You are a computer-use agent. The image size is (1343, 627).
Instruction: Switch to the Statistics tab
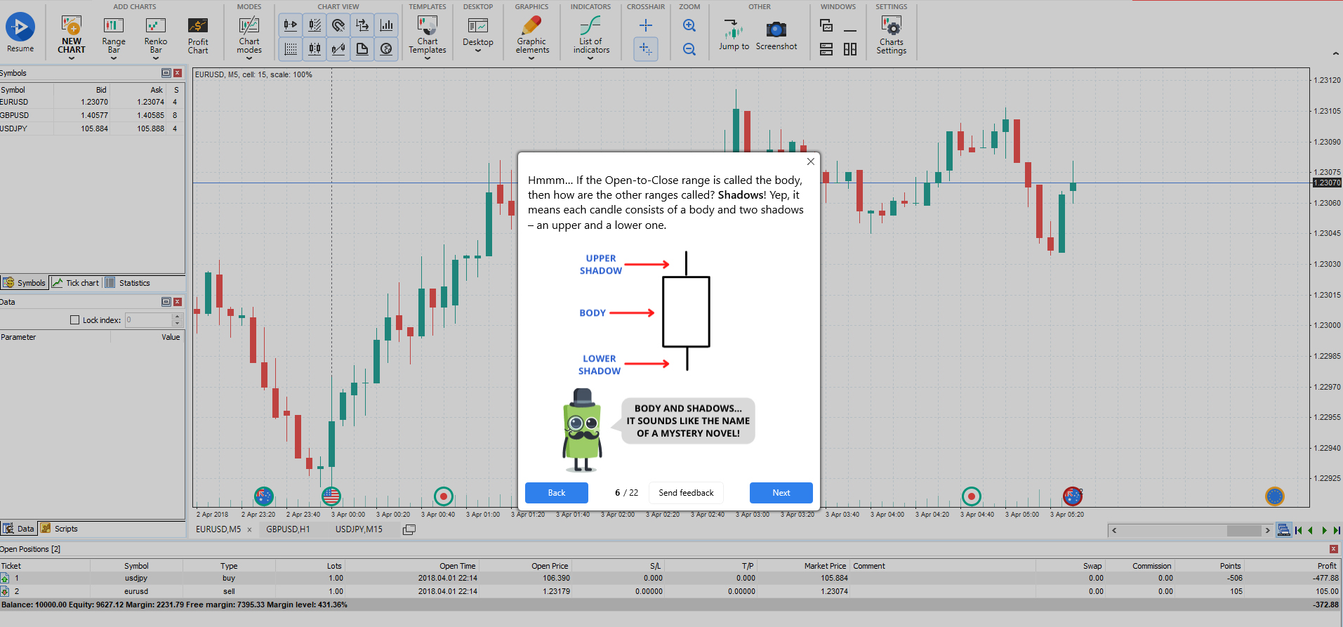click(134, 283)
